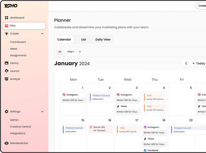Open first Sale card on January 4

pos(154,97)
